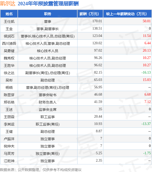The image size is (152, 172).
Task: Select the name 王述
Action: click(x=9, y=110)
